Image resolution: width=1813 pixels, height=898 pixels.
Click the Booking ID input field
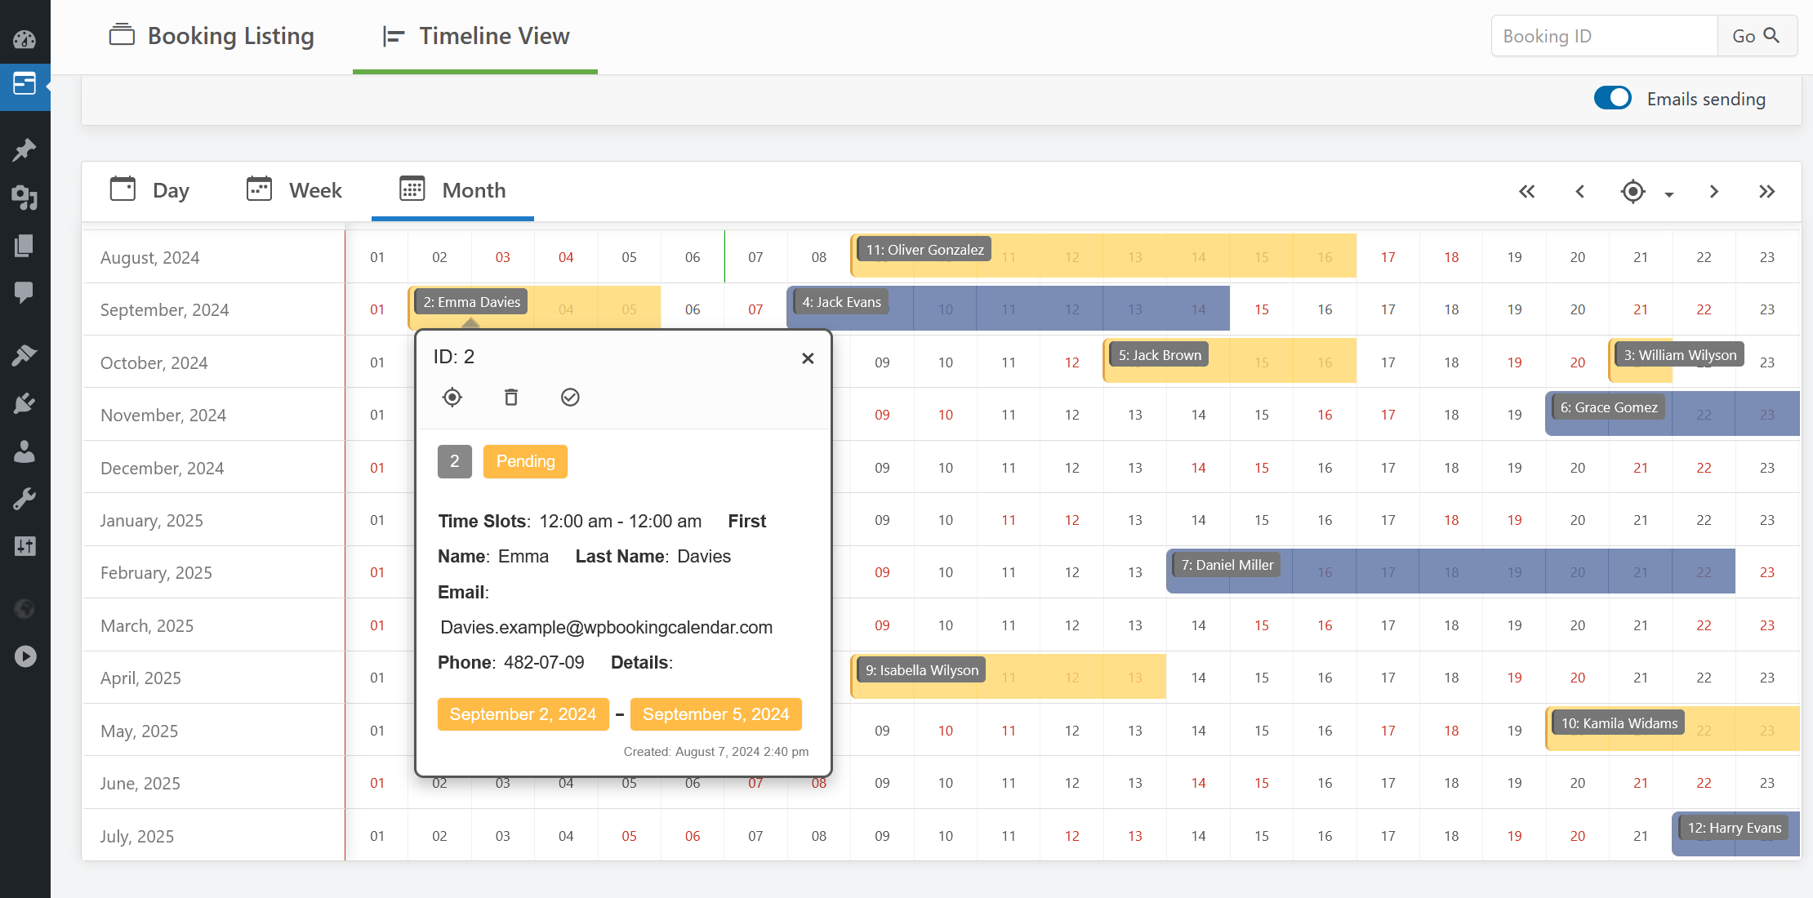(x=1605, y=36)
